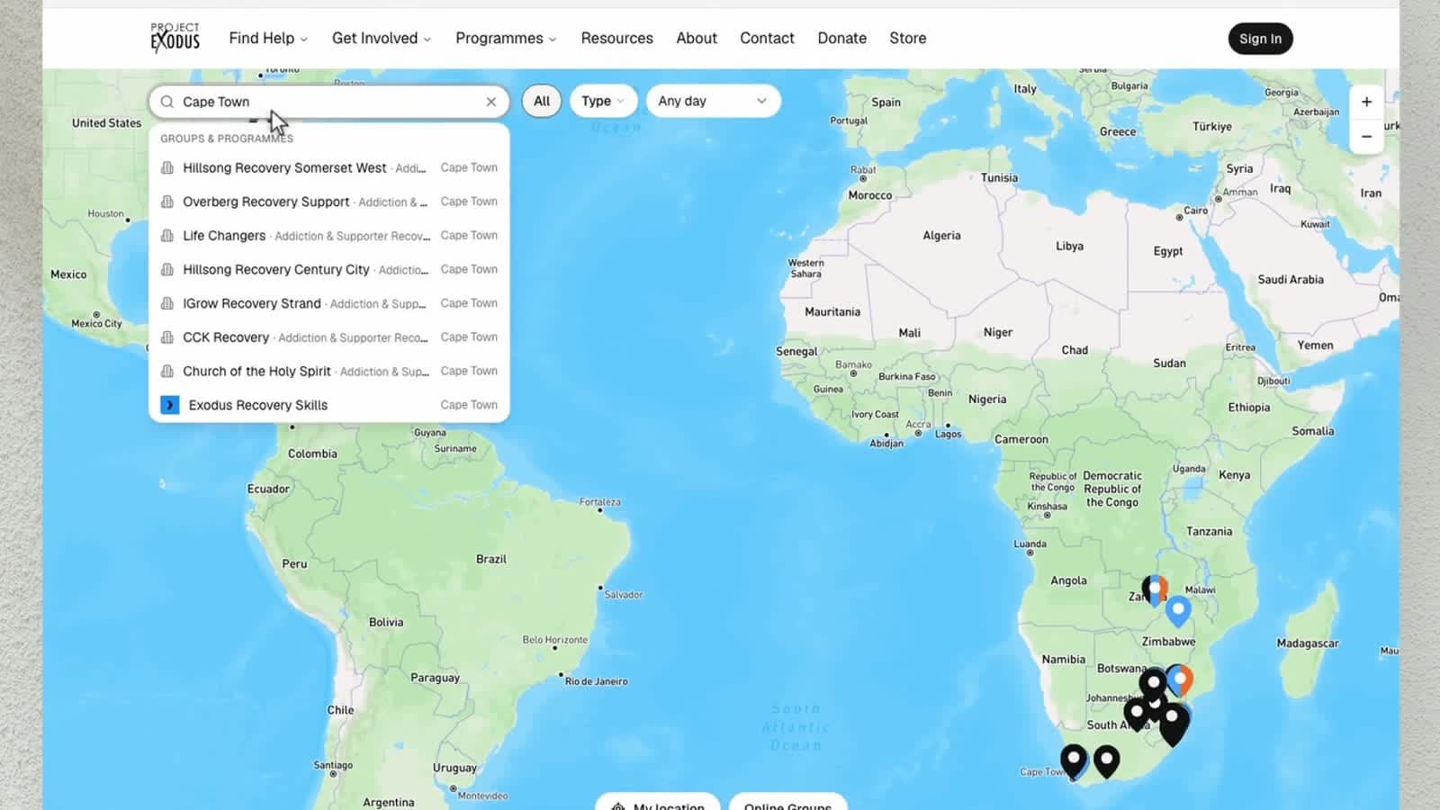Open the Resources page
Viewport: 1440px width, 810px height.
pyautogui.click(x=616, y=38)
